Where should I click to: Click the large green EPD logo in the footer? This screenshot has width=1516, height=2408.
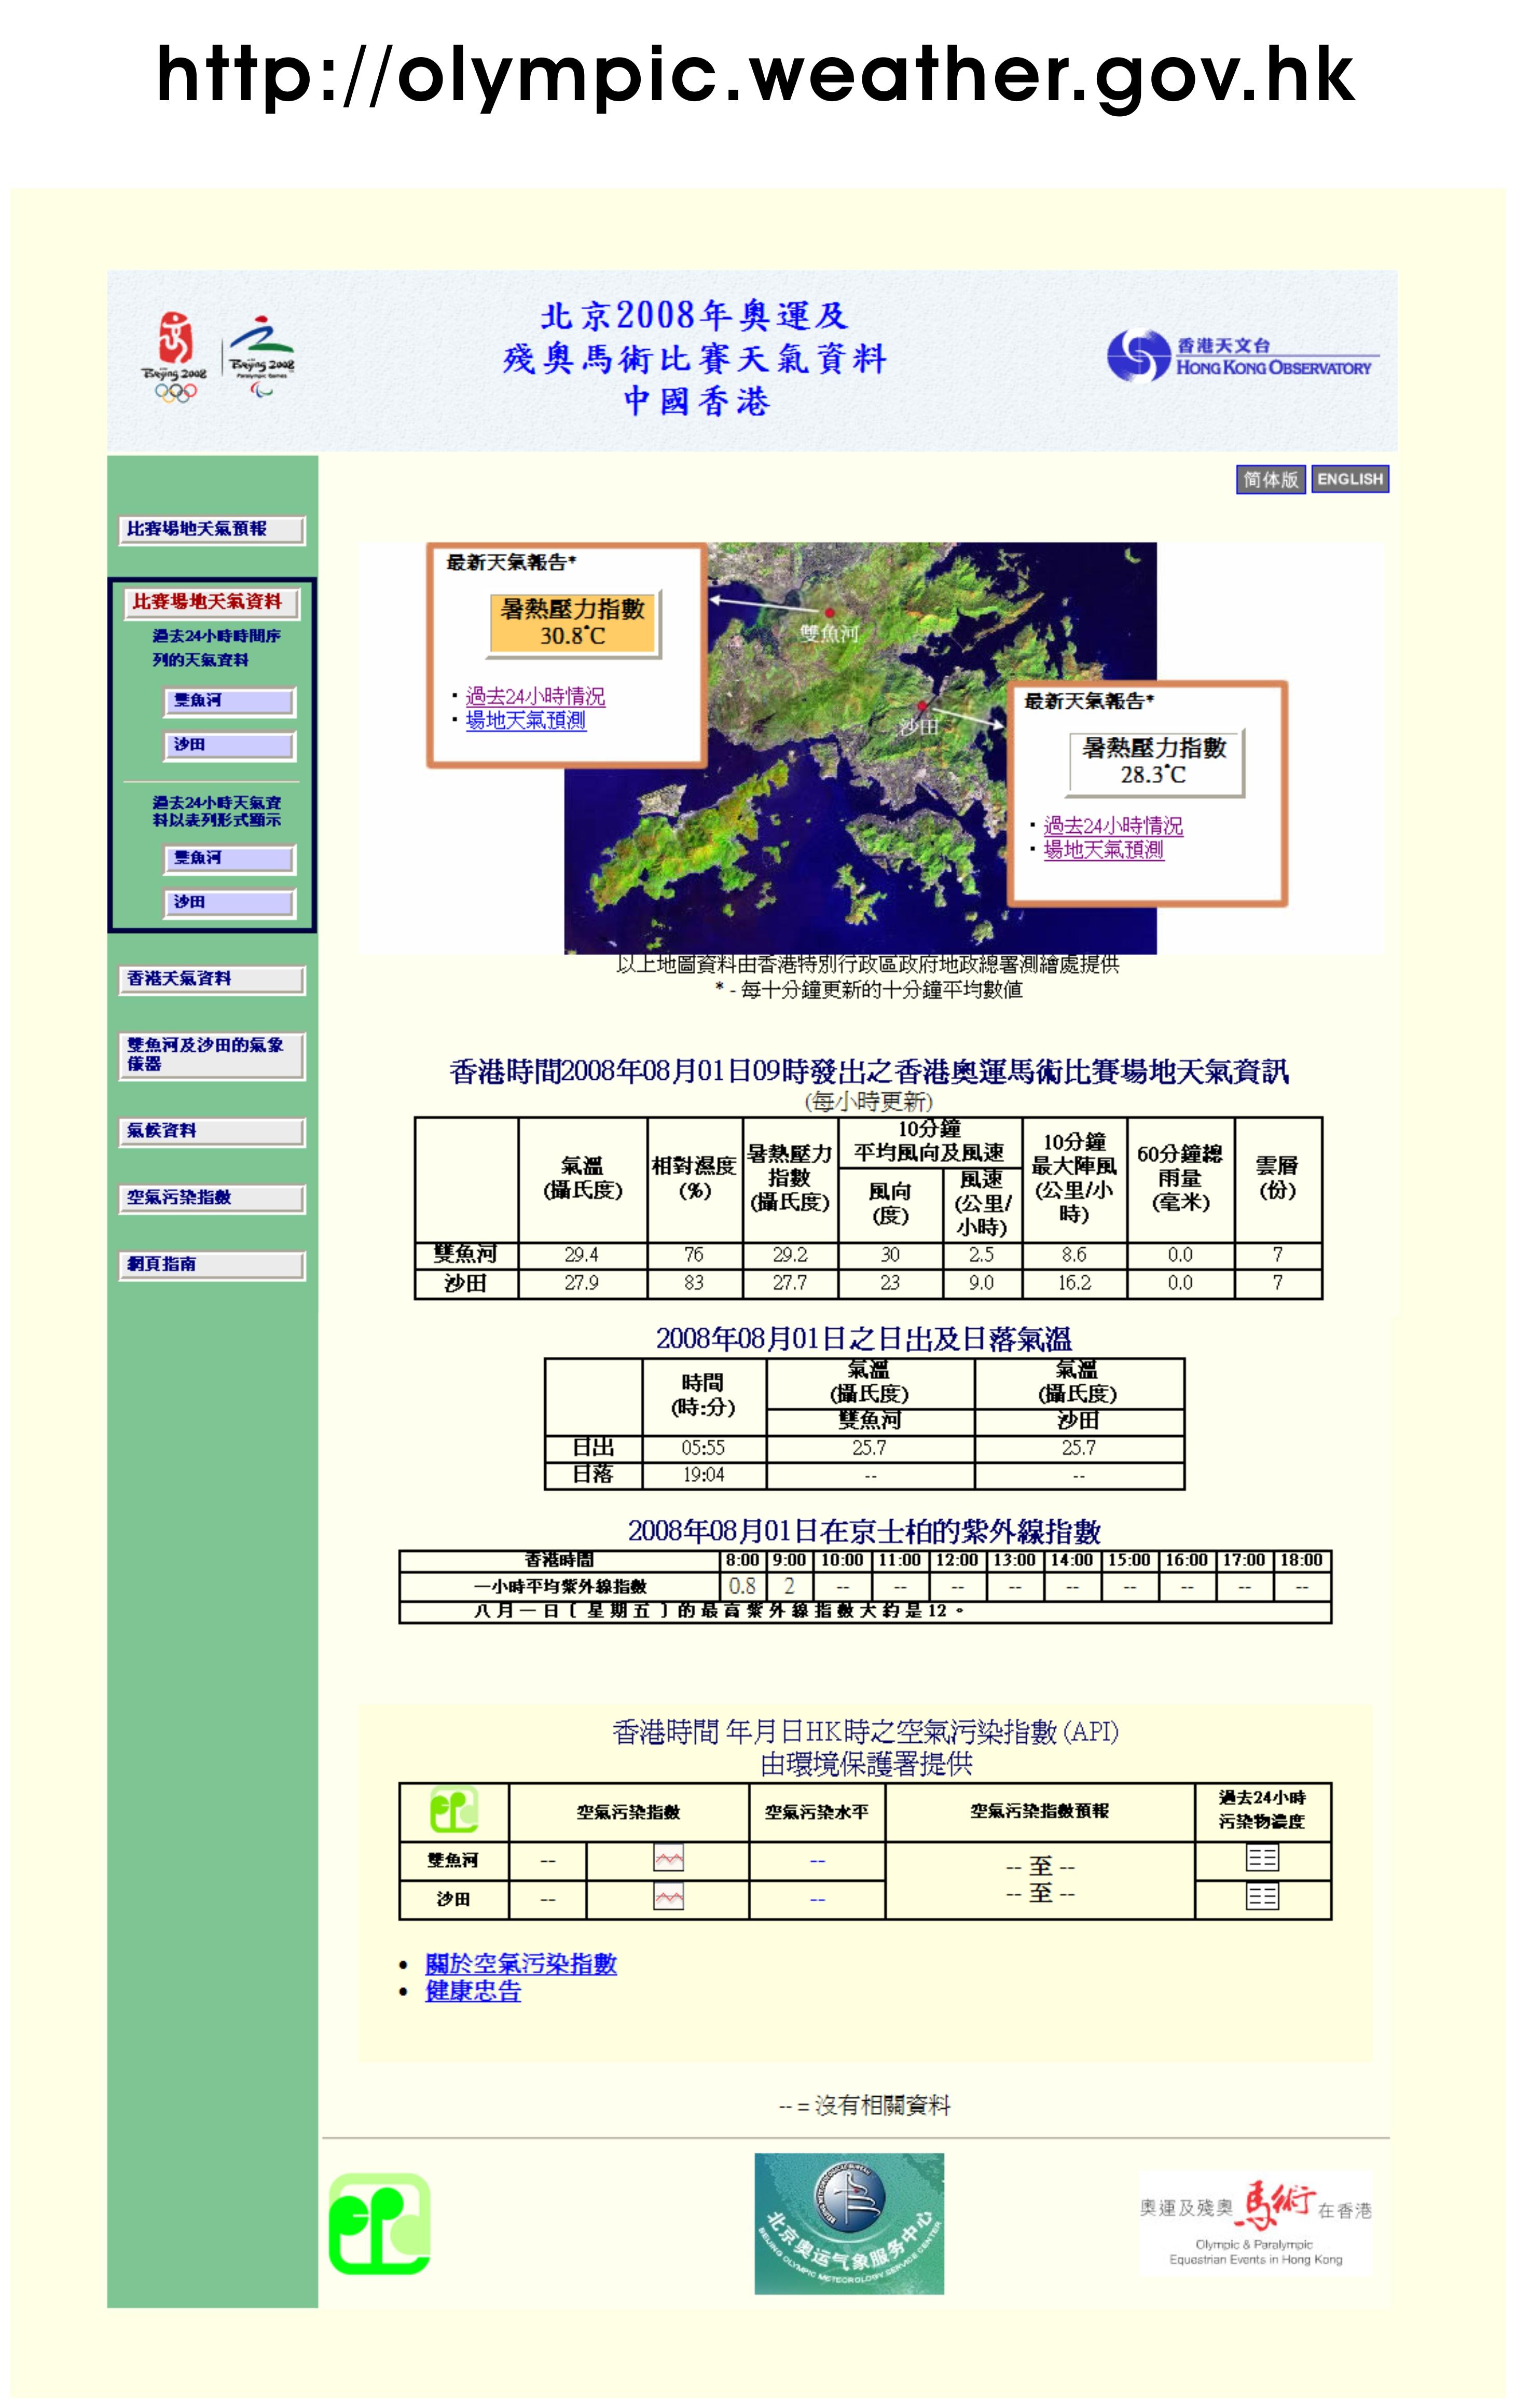point(380,2224)
